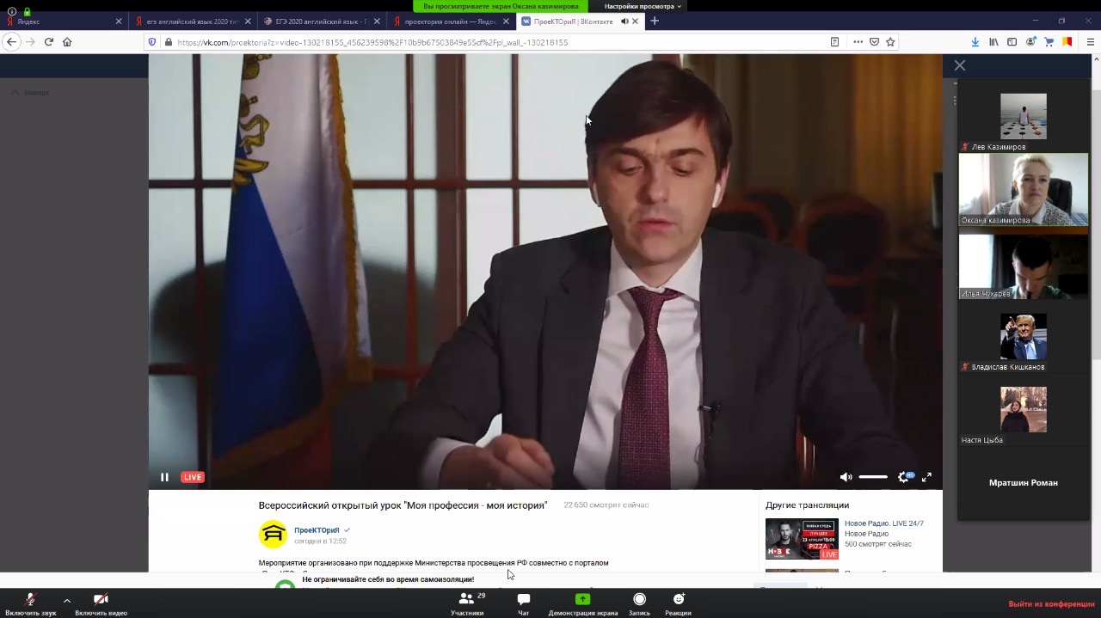Start Демонстрация экрана screen sharing
The width and height of the screenshot is (1101, 618).
click(x=582, y=603)
